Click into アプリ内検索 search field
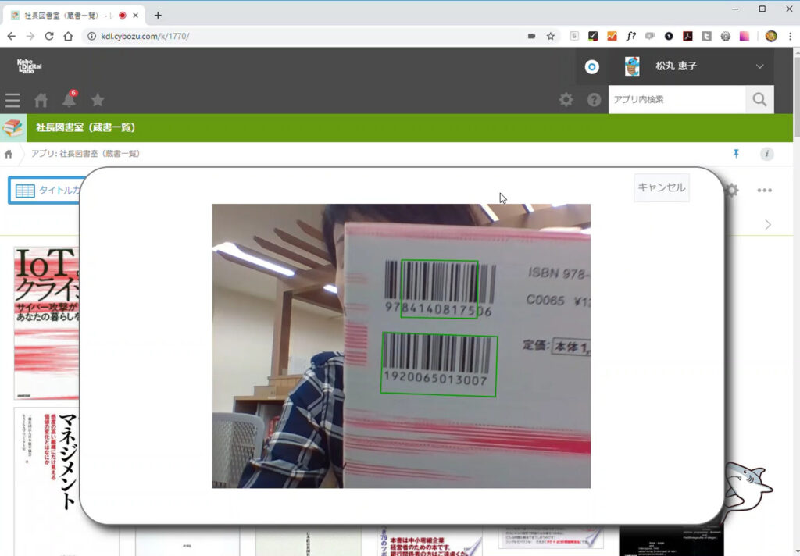This screenshot has width=800, height=556. (x=677, y=99)
